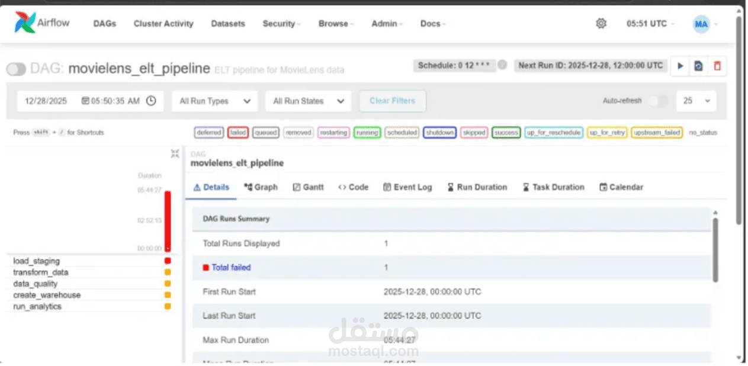
Task: Switch to the Gantt tab
Action: tap(309, 187)
